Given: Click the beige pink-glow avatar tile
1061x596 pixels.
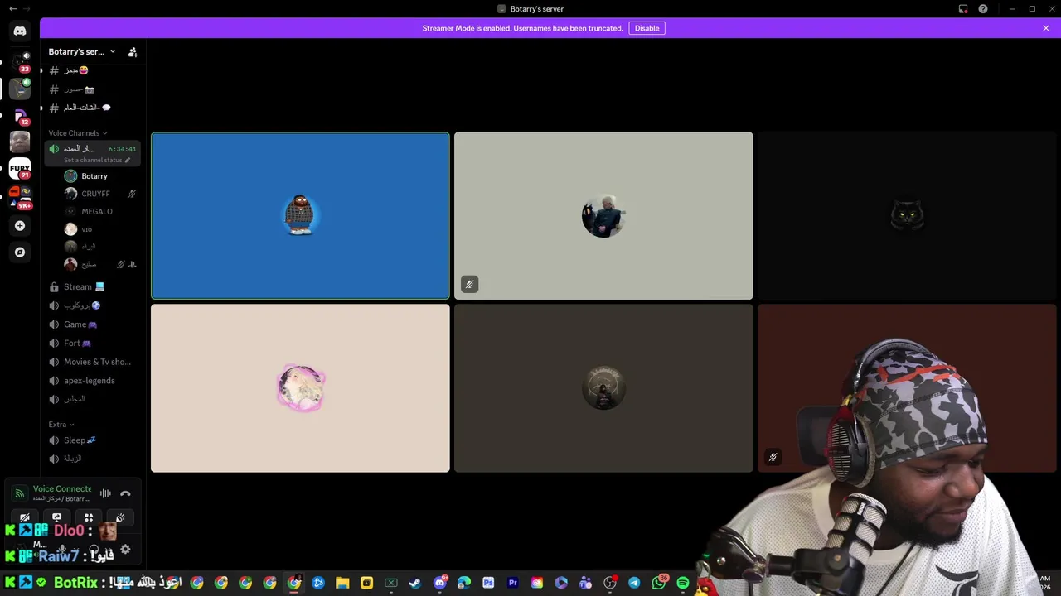Looking at the screenshot, I should [300, 388].
